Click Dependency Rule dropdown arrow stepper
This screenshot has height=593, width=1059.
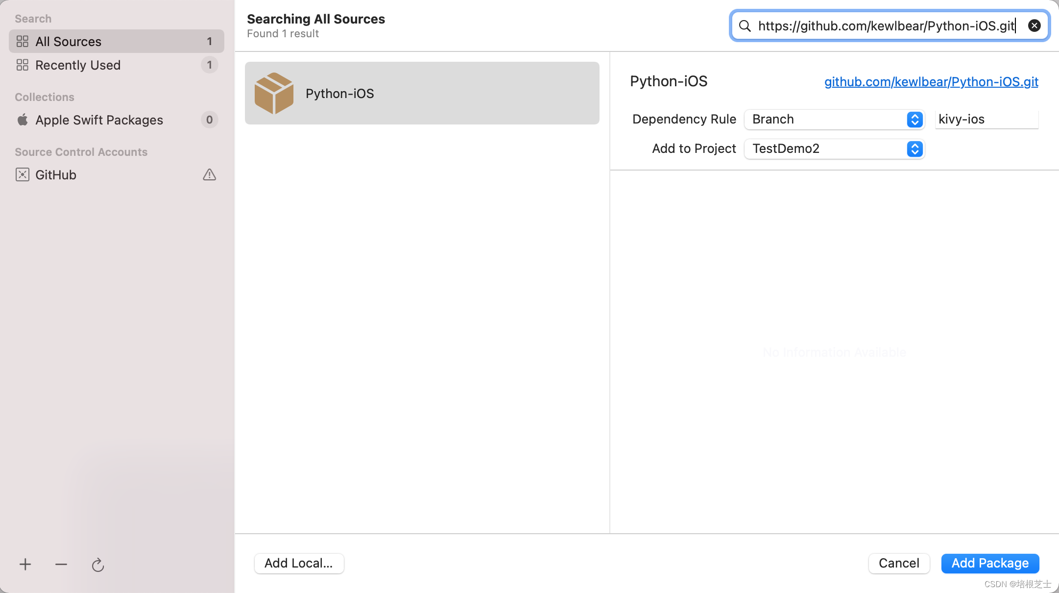pyautogui.click(x=915, y=120)
